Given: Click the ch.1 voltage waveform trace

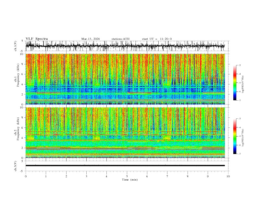Looking at the screenshot, I should pyautogui.click(x=125, y=46).
